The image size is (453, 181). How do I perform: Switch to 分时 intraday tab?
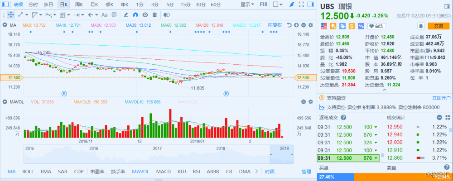coord(33,5)
